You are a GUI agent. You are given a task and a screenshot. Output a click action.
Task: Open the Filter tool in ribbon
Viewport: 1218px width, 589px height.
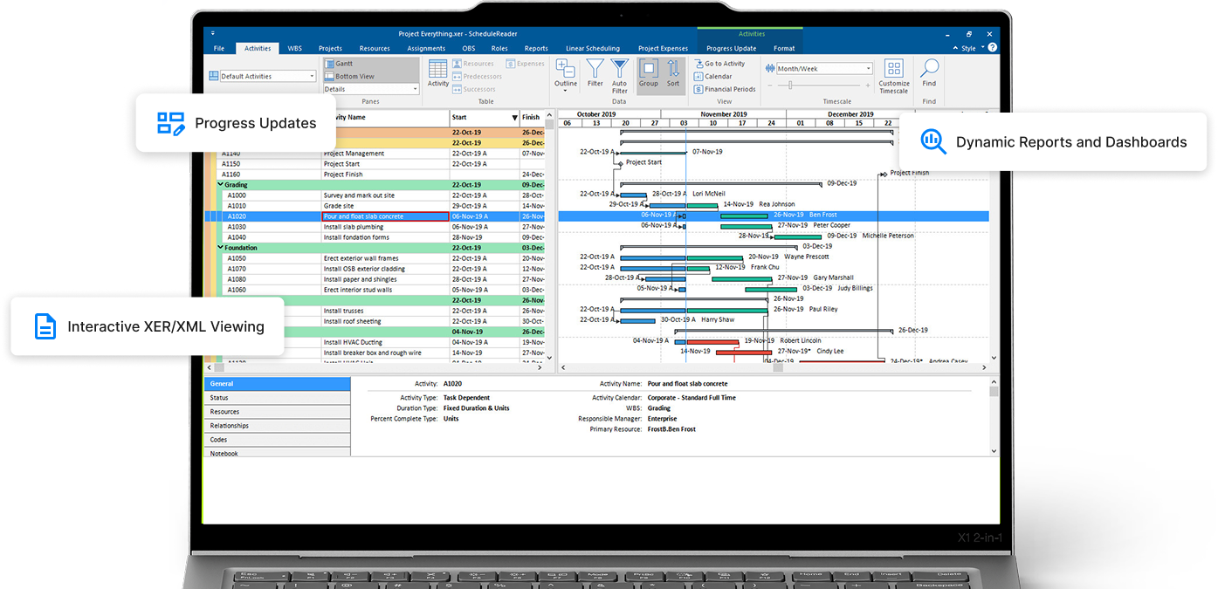[595, 73]
